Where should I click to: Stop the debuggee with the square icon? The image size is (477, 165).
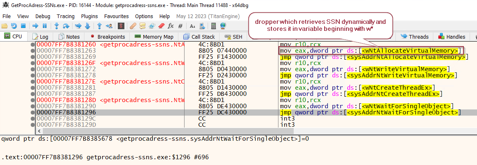[x=23, y=26]
